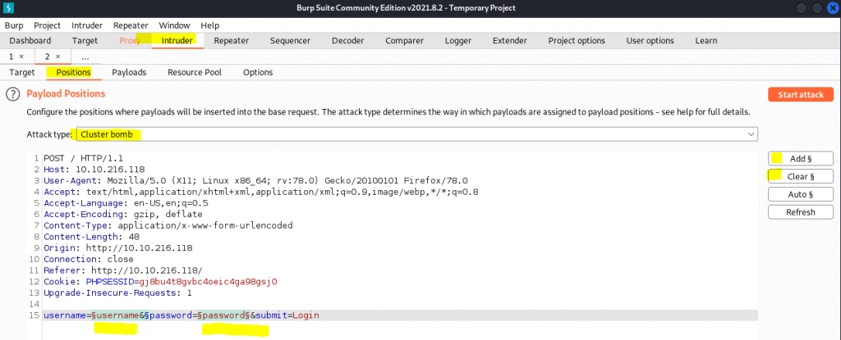Click the Accept: text/html header line
Viewport: 841px width, 340px height.
(260, 193)
